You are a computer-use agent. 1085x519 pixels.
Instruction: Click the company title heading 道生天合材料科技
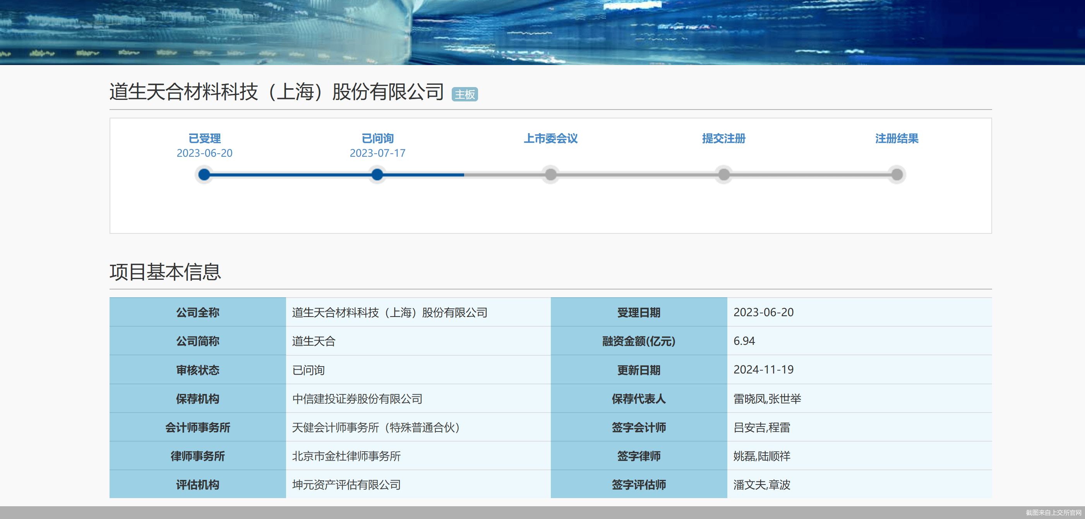pos(276,91)
